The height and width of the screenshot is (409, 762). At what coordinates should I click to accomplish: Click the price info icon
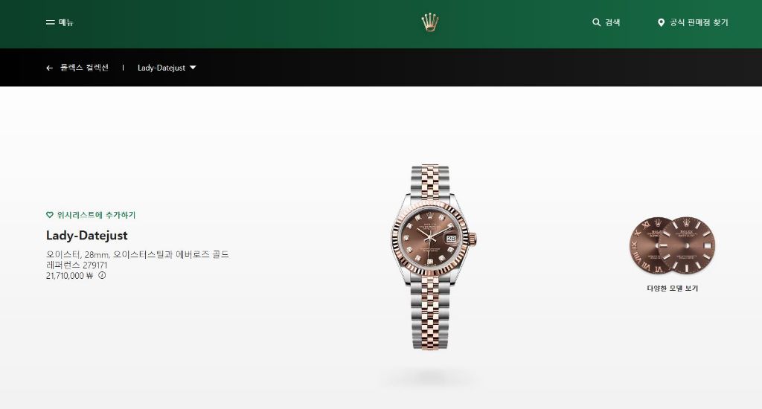coord(102,275)
